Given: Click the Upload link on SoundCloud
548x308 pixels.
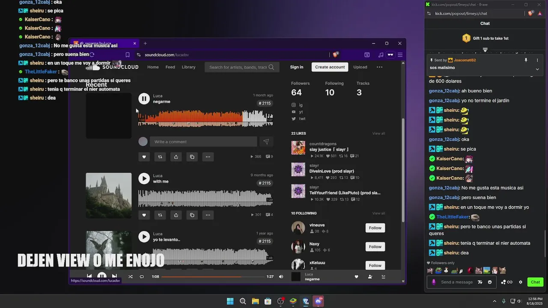Looking at the screenshot, I should [360, 67].
